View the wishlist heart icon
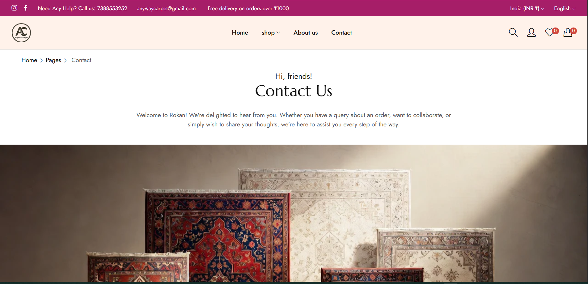The height and width of the screenshot is (284, 588). click(x=549, y=32)
